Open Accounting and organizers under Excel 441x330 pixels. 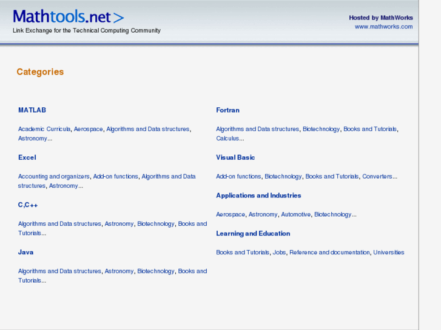coord(54,176)
